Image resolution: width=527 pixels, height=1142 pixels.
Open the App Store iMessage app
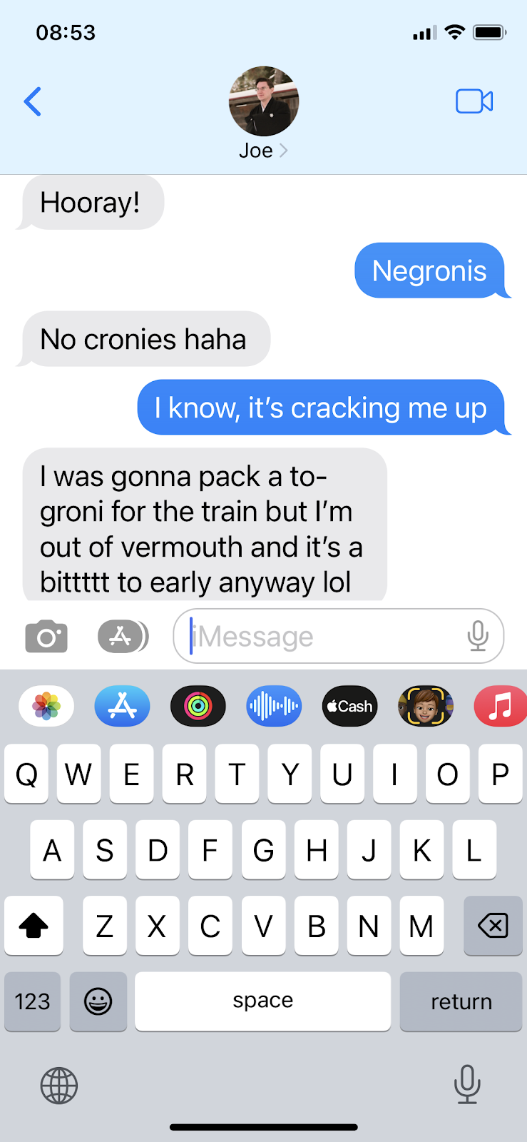click(122, 706)
